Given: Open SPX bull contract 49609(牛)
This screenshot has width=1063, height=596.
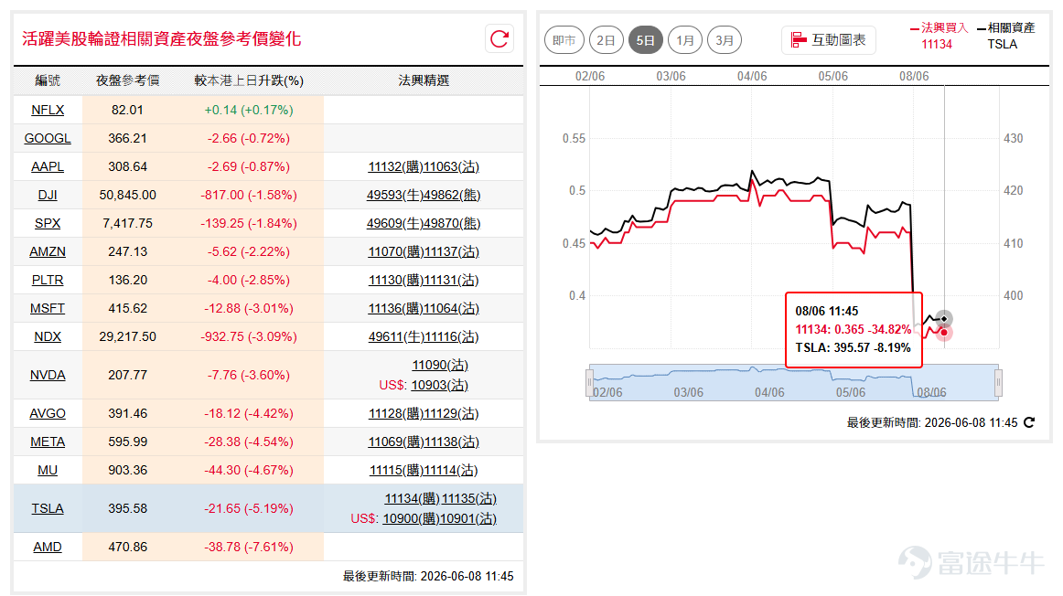Looking at the screenshot, I should [x=394, y=223].
